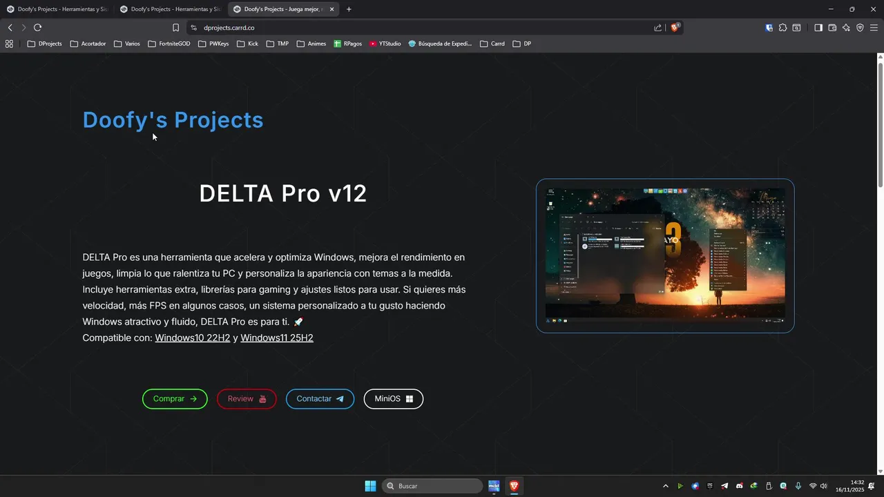Image resolution: width=884 pixels, height=497 pixels.
Task: Click the share page icon in the address bar
Action: [x=657, y=28]
